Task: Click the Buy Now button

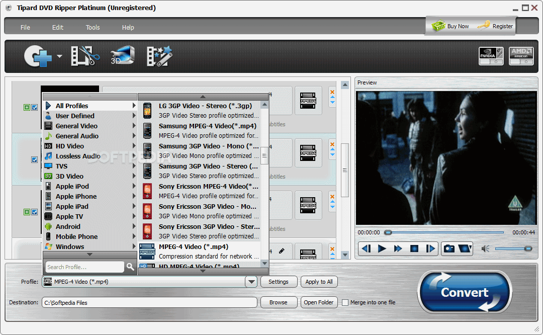Action: coord(450,26)
